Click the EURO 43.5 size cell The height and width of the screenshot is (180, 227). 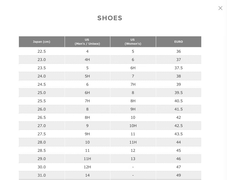coord(178,134)
